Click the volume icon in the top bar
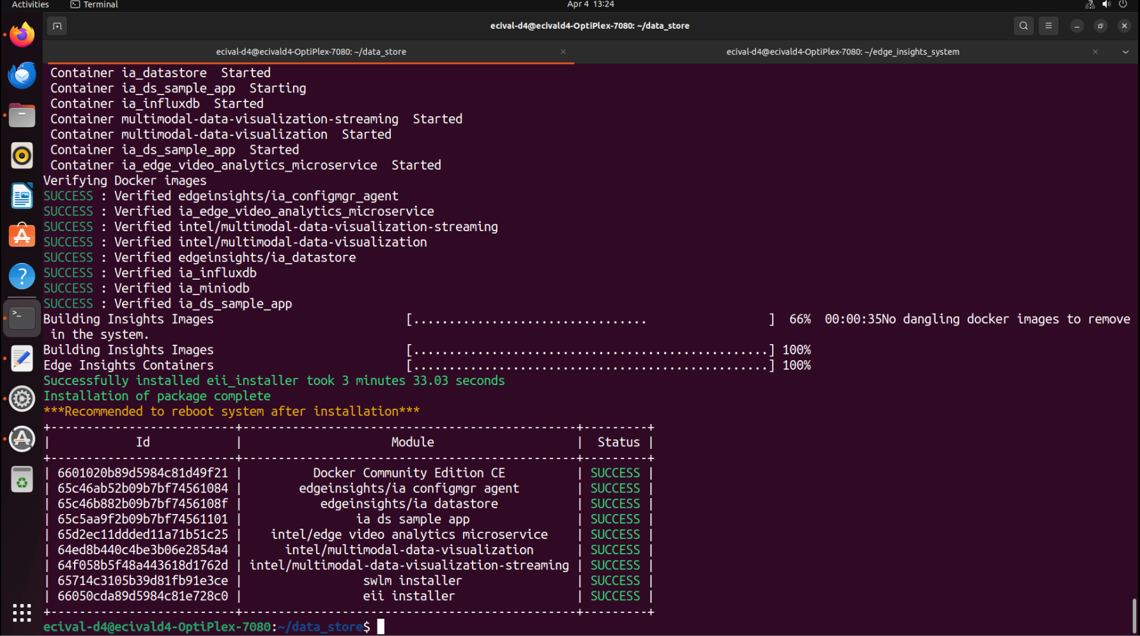The image size is (1140, 636). [x=1106, y=4]
